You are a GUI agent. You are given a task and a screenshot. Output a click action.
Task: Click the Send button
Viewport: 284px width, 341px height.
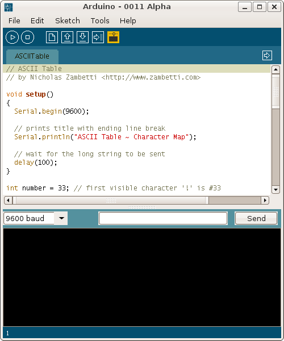point(256,218)
